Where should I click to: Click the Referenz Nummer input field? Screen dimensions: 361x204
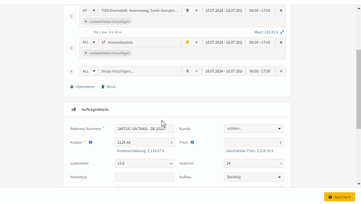(x=144, y=129)
